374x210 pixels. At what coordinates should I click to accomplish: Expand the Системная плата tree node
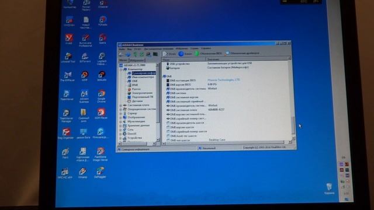point(121,105)
